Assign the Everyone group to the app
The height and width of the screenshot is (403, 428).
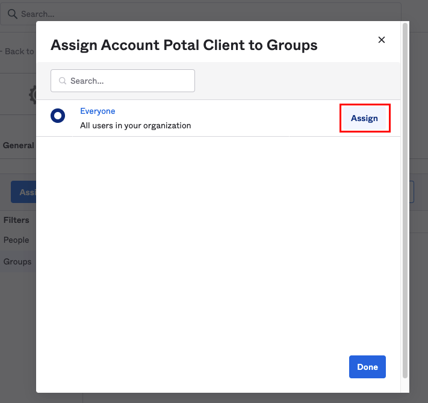(364, 118)
